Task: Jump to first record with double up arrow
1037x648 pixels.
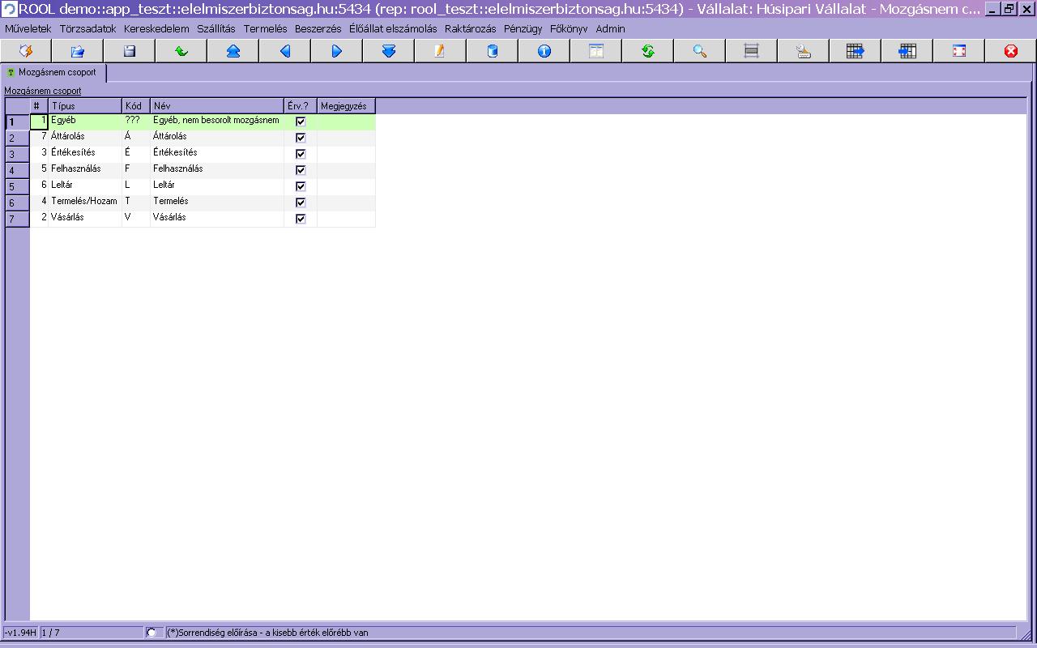Action: 233,51
